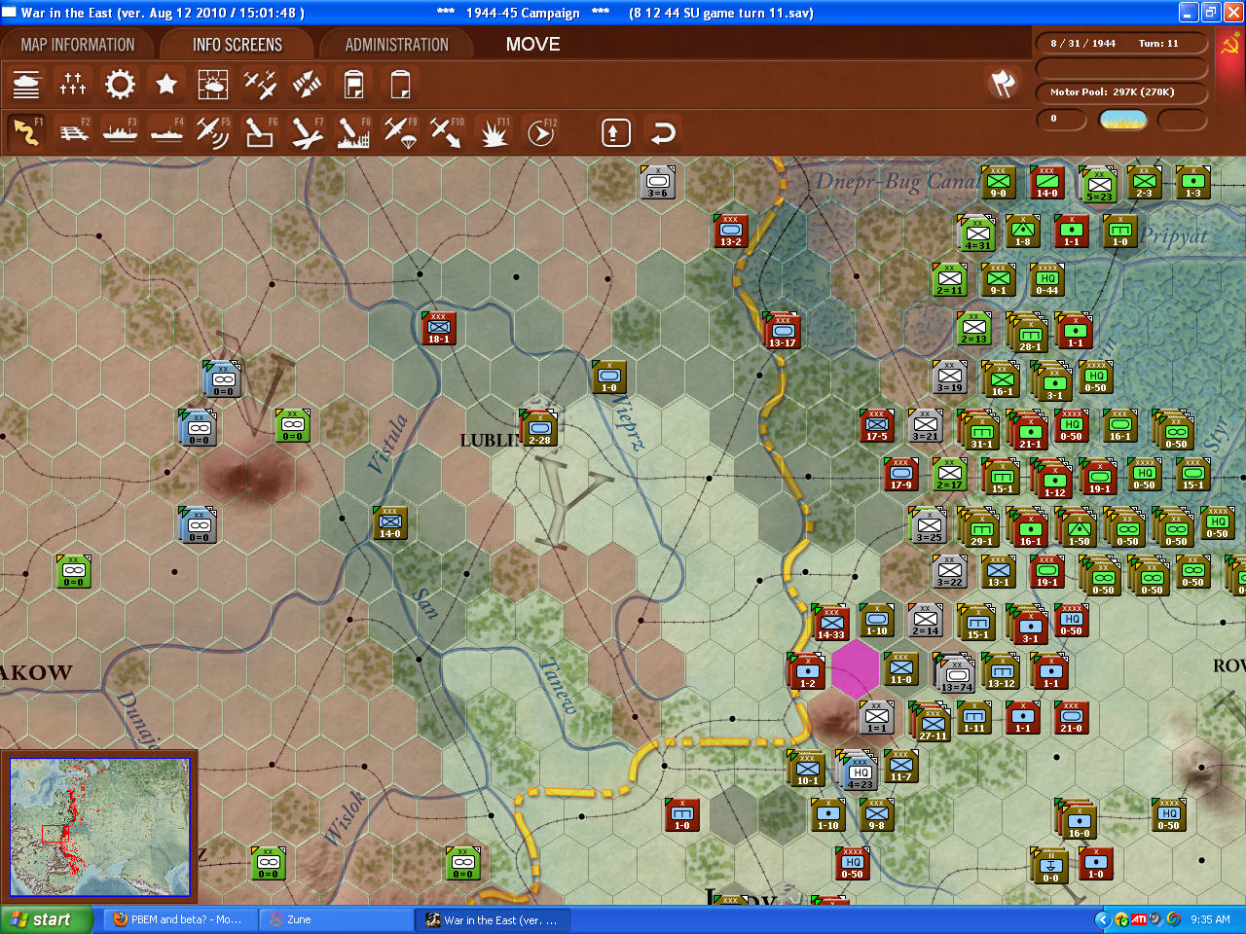1246x934 pixels.
Task: Select the 17-5 red unit counter
Action: coord(876,425)
